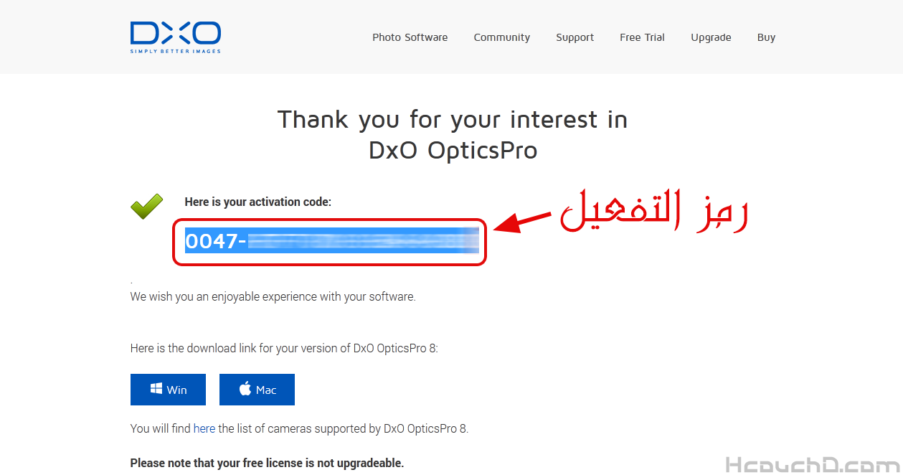Image resolution: width=903 pixels, height=475 pixels.
Task: Click the highlighted activation code starting 0047-
Action: [330, 241]
